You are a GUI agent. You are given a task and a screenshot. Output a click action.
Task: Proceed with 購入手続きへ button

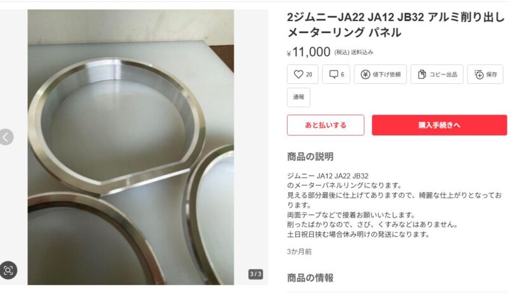(439, 125)
